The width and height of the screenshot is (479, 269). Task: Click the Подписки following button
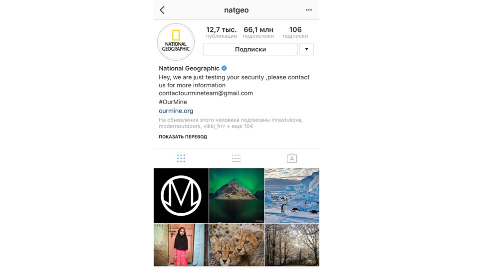tap(250, 49)
